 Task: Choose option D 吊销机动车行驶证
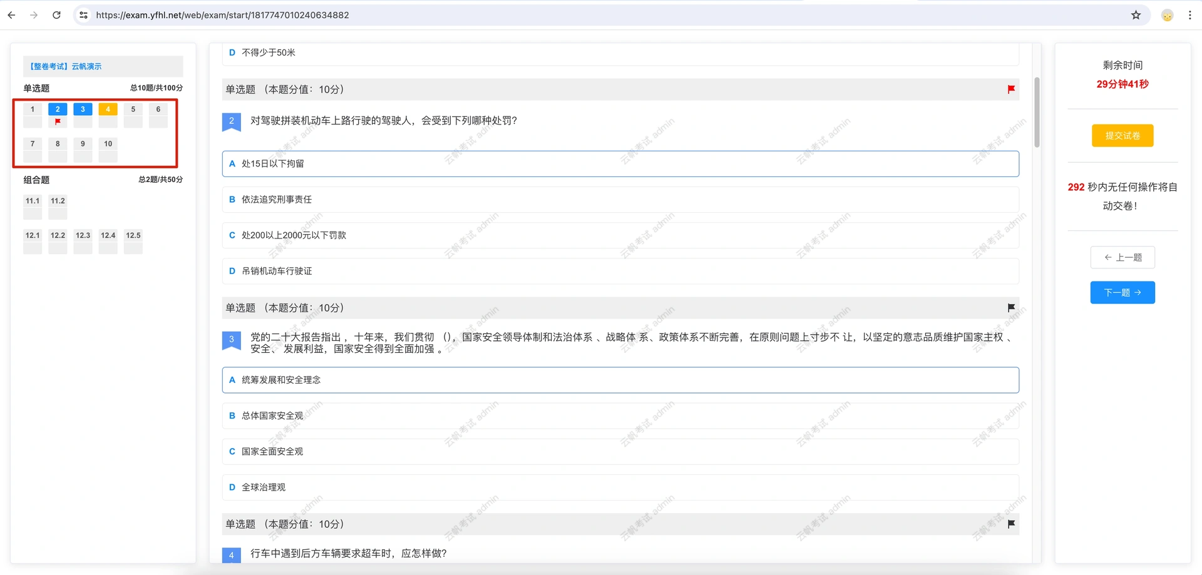[620, 271]
